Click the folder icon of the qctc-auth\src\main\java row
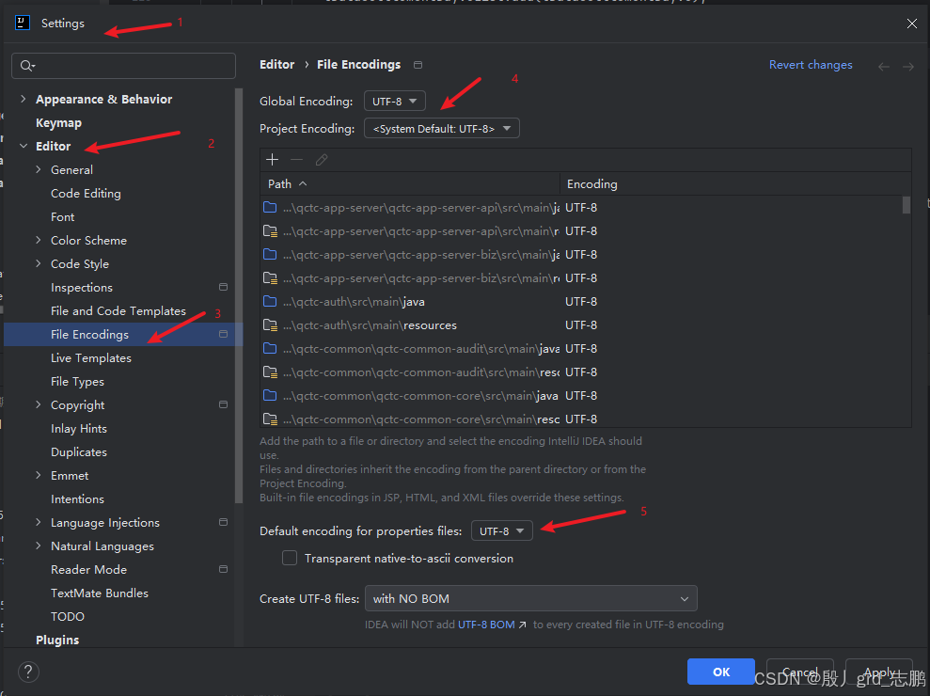930x696 pixels. pos(270,301)
